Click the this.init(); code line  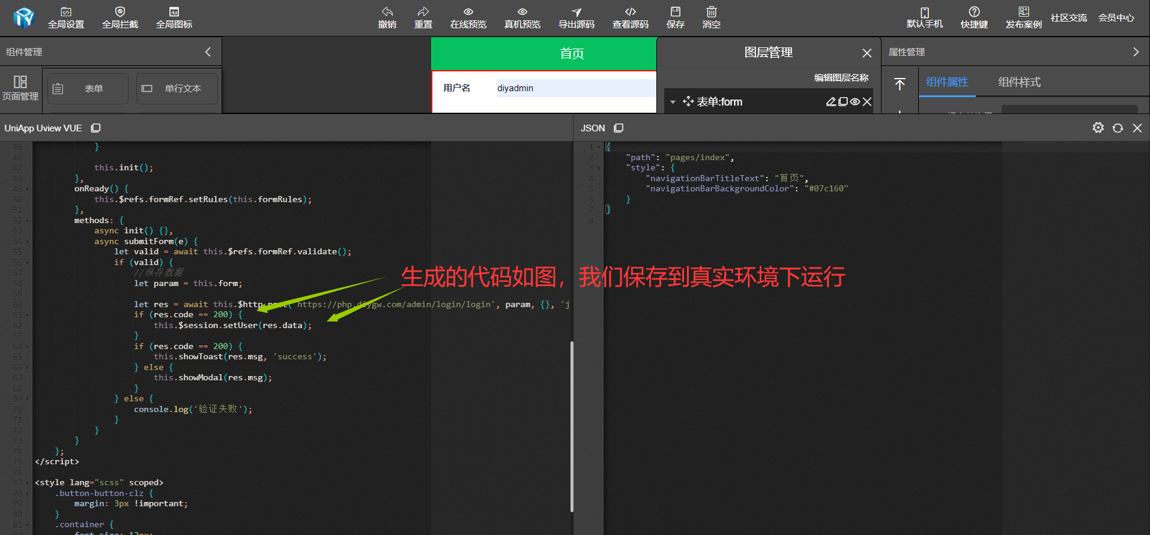pyautogui.click(x=124, y=167)
